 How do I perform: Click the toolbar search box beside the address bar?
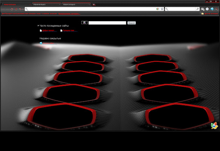click(182, 9)
